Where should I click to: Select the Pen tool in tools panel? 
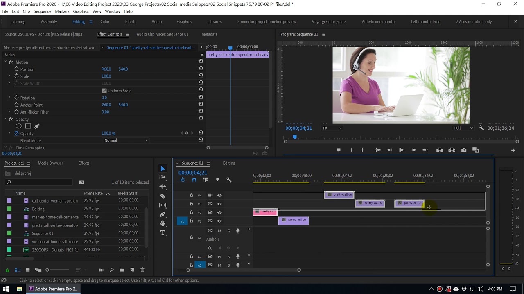[163, 214]
